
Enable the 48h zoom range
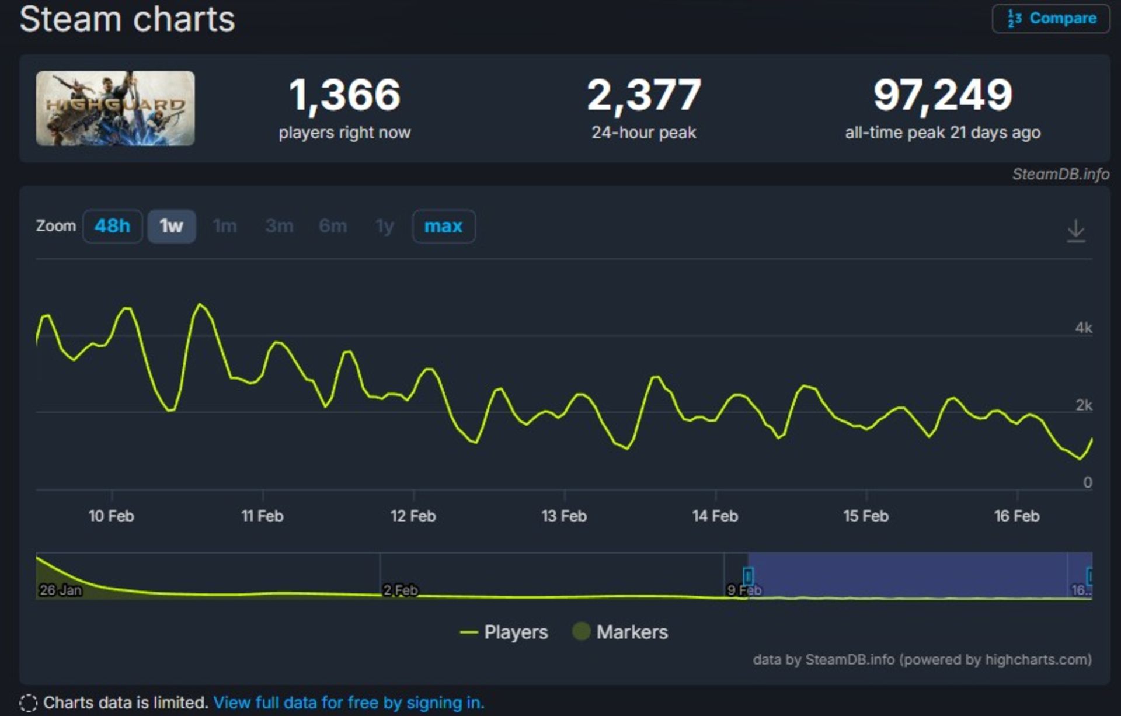coord(112,227)
